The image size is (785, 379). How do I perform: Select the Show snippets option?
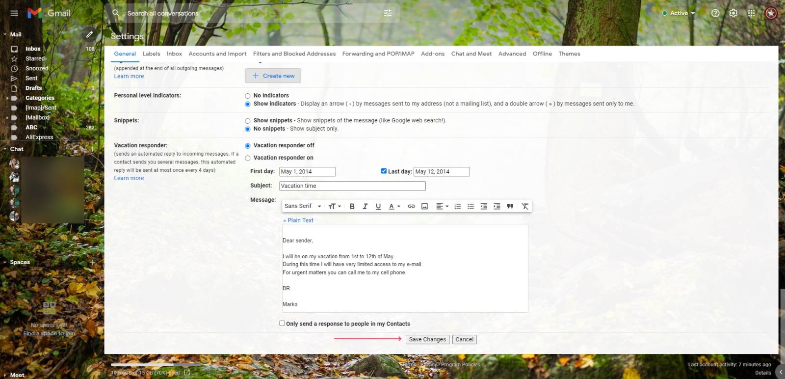(x=248, y=121)
